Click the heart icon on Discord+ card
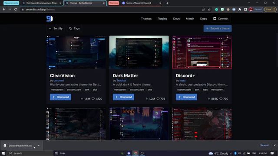Screen dimensions: 278x156 point(221,99)
